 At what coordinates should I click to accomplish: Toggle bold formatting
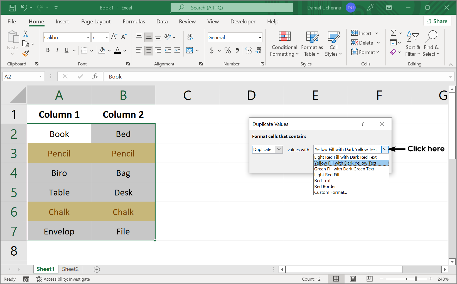click(x=48, y=50)
